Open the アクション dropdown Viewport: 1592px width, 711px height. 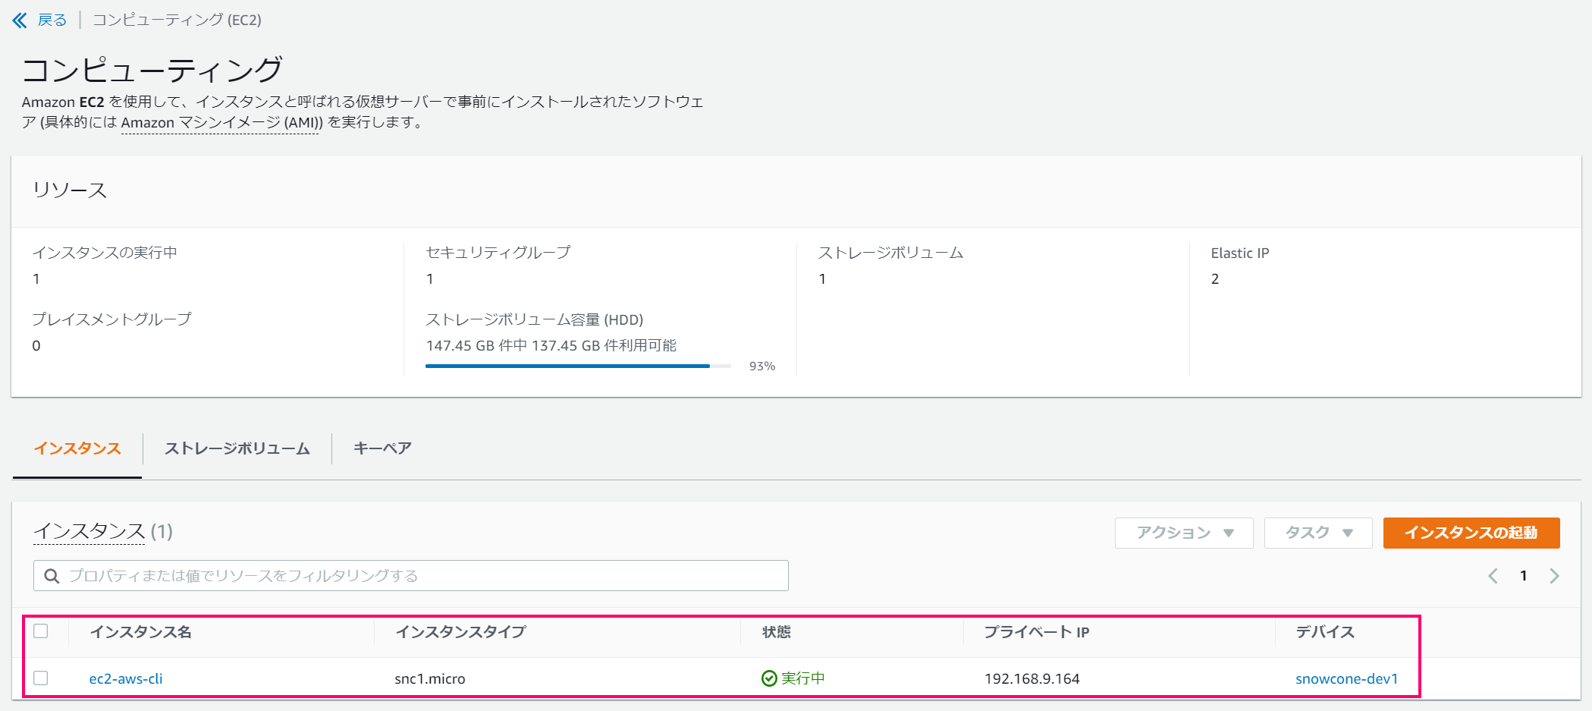1182,532
